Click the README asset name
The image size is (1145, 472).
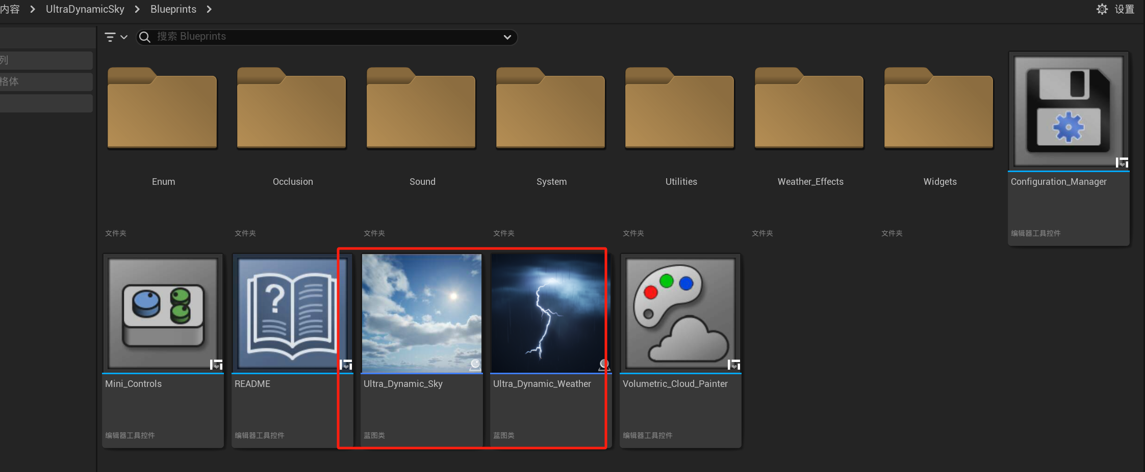coord(252,384)
